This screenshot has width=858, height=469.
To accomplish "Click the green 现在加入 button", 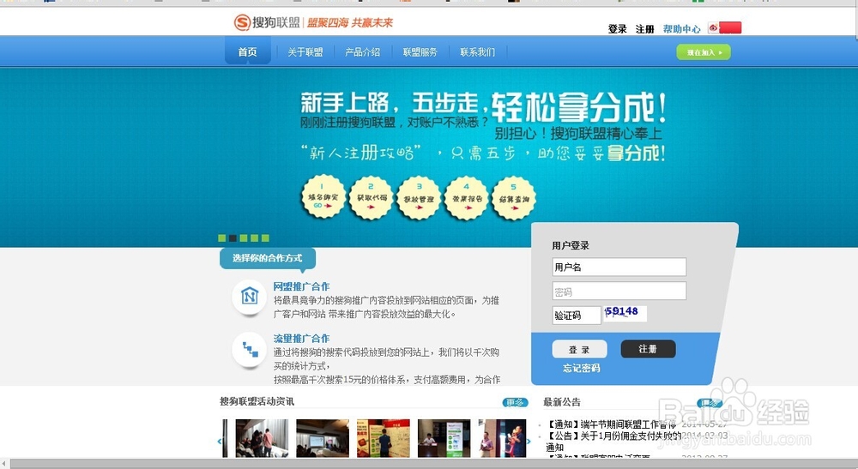I will (x=704, y=52).
